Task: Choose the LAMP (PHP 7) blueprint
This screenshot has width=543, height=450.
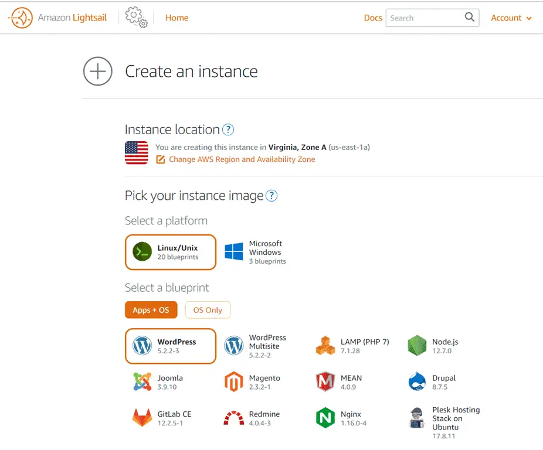Action: point(353,346)
